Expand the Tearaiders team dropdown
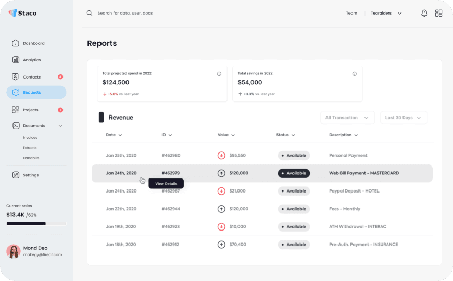453x281 pixels. click(386, 14)
